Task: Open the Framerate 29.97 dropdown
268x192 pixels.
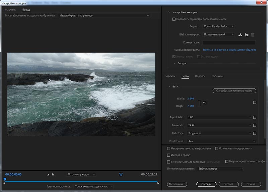Action: click(x=219, y=125)
